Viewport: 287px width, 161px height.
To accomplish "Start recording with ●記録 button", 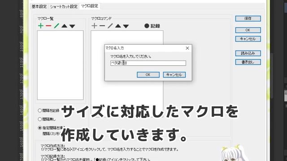I will (x=152, y=26).
